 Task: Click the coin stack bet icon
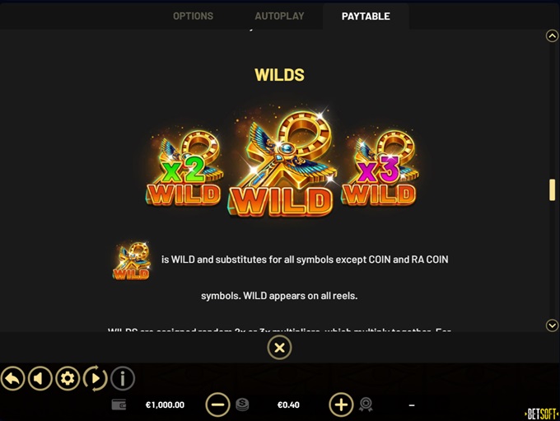242,405
